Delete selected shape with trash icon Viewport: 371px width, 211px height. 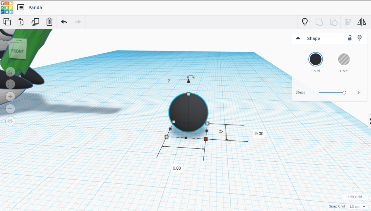[x=49, y=22]
